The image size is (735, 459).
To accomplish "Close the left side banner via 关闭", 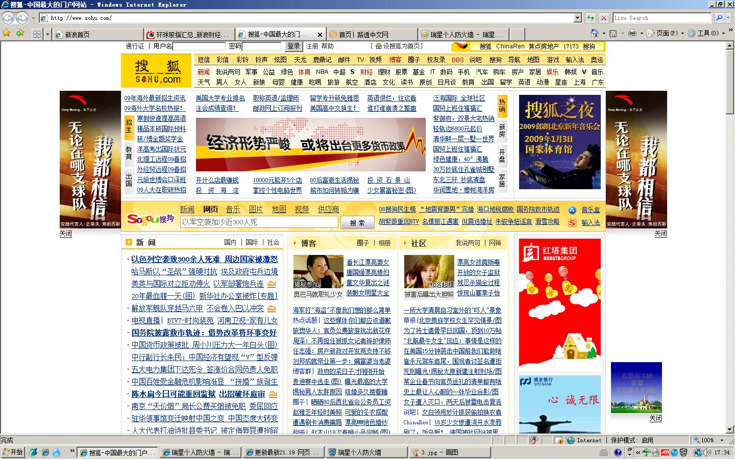I will coord(66,233).
